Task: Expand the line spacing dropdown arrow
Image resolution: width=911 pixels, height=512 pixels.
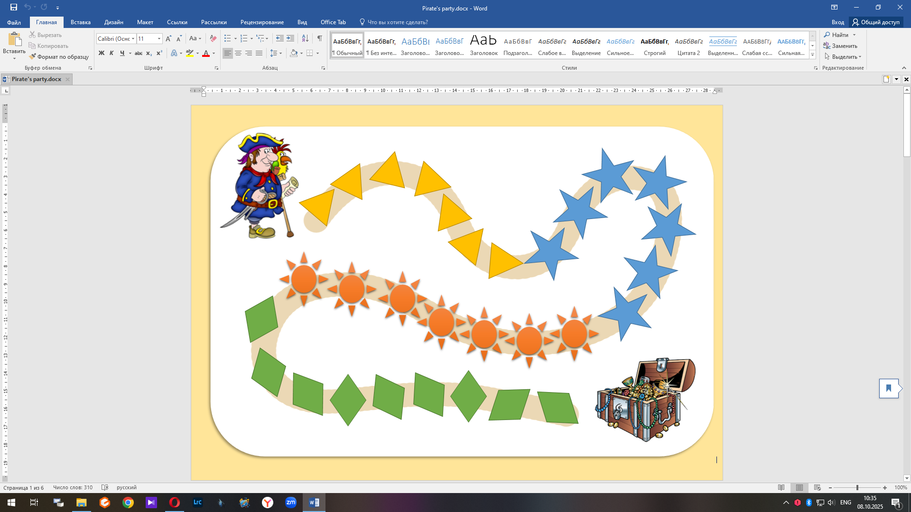Action: pos(281,53)
